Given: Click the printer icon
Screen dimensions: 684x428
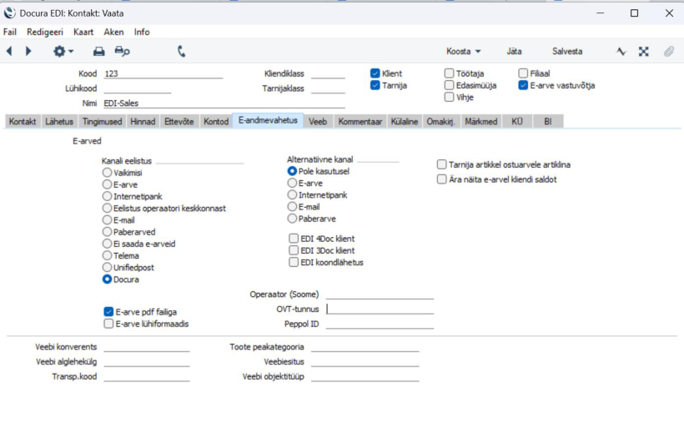Looking at the screenshot, I should [x=99, y=52].
